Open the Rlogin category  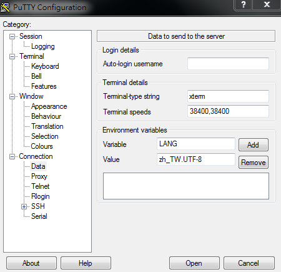pyautogui.click(x=41, y=196)
